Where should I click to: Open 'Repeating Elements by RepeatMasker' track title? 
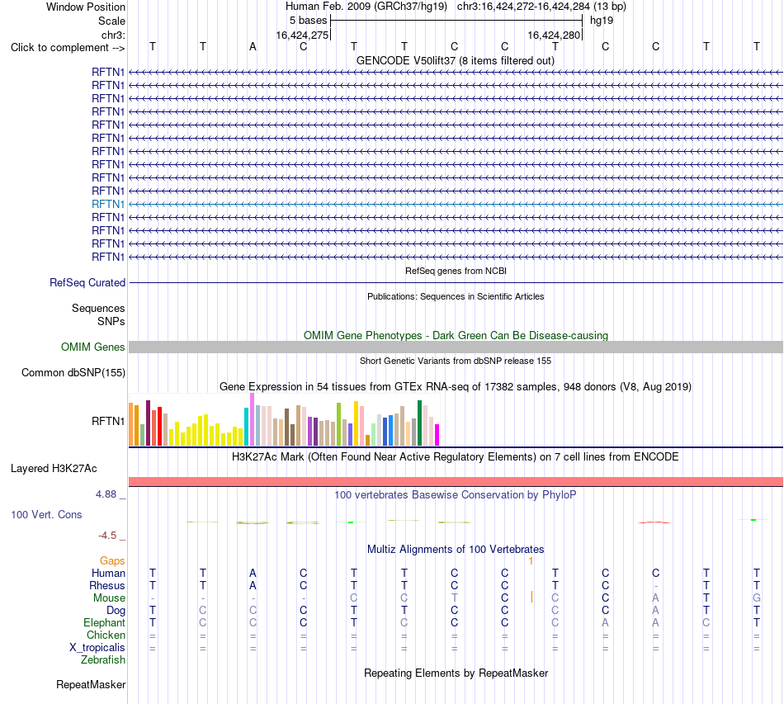(x=456, y=673)
